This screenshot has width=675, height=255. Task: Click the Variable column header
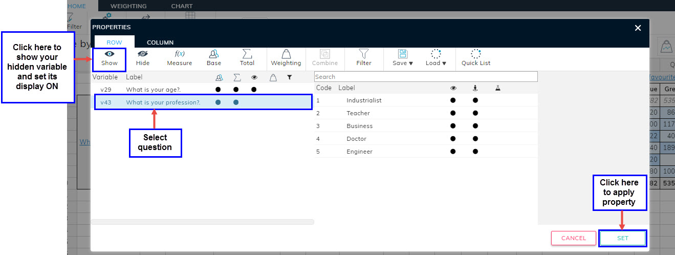point(105,77)
